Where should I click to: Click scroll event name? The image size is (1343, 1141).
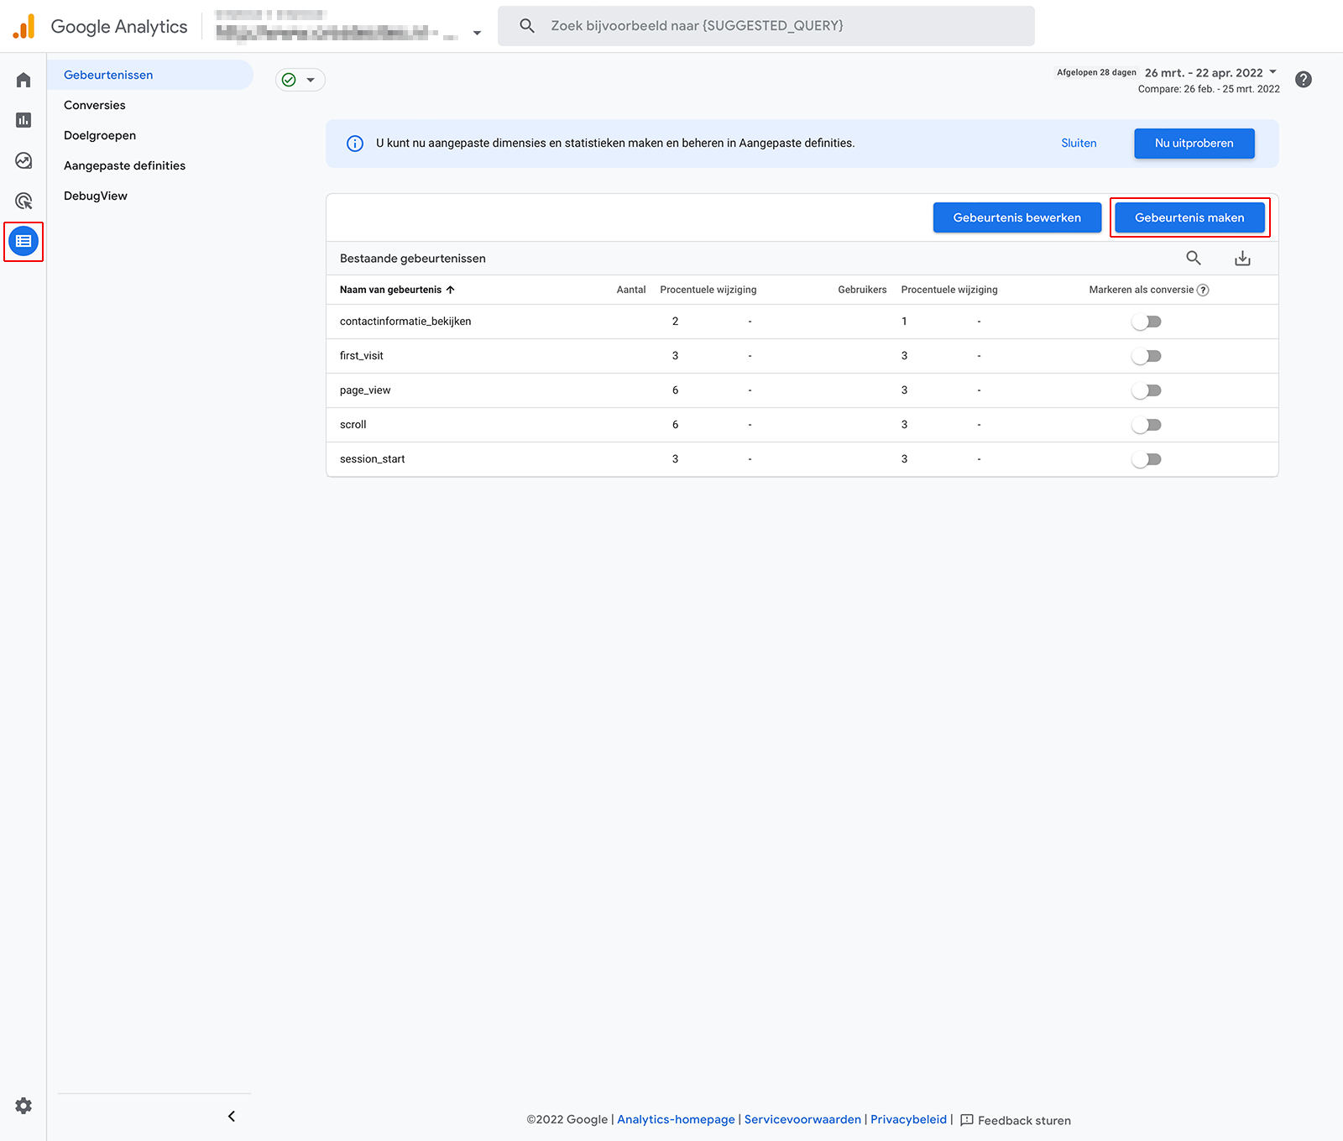tap(353, 425)
